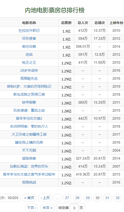
Task: Click the 总票房 column header
Action: (x=66, y=23)
